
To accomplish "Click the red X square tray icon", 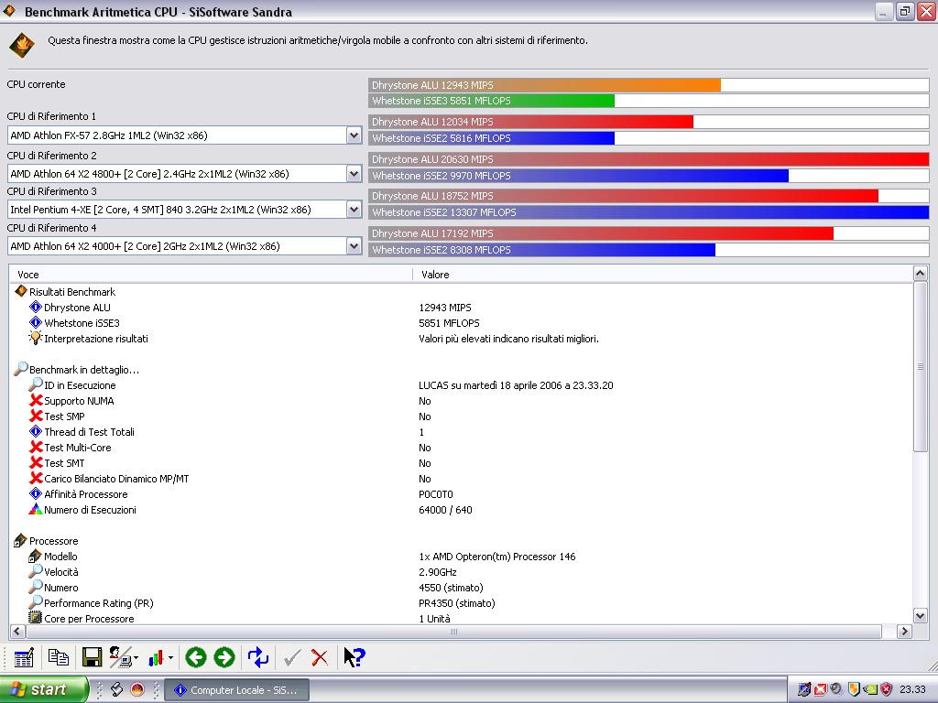I will pos(820,690).
